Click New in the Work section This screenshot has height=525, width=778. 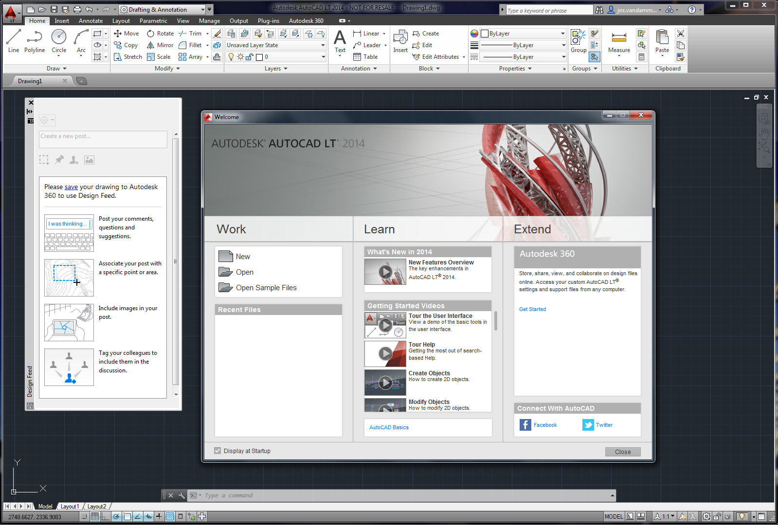click(235, 257)
